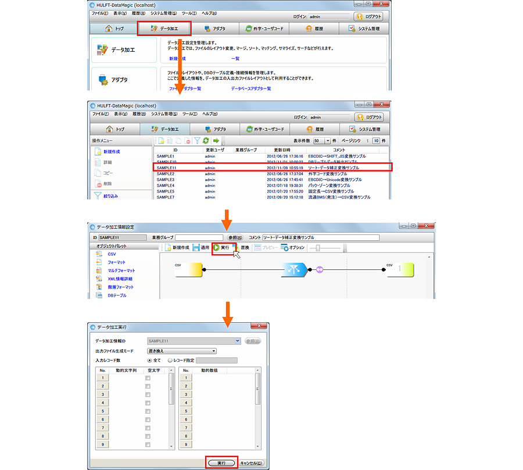This screenshot has height=470, width=523.
Task: Open システム管理(S) menu in top window
Action: (164, 13)
